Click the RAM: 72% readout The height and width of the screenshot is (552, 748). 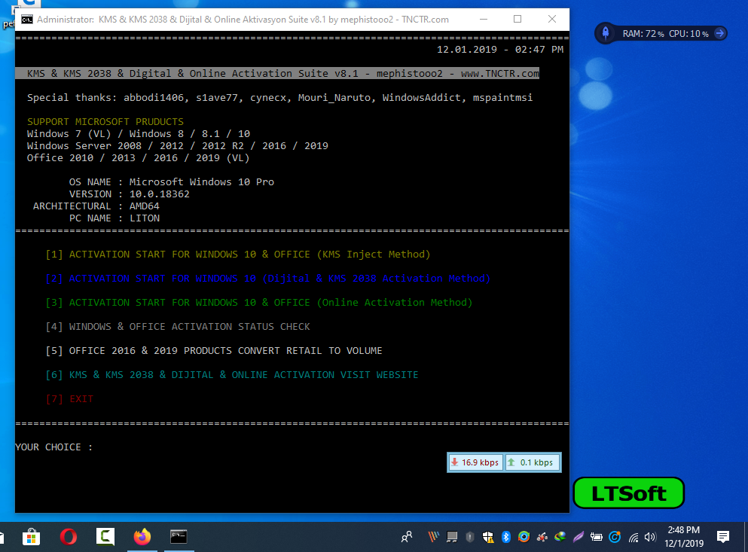coord(643,33)
